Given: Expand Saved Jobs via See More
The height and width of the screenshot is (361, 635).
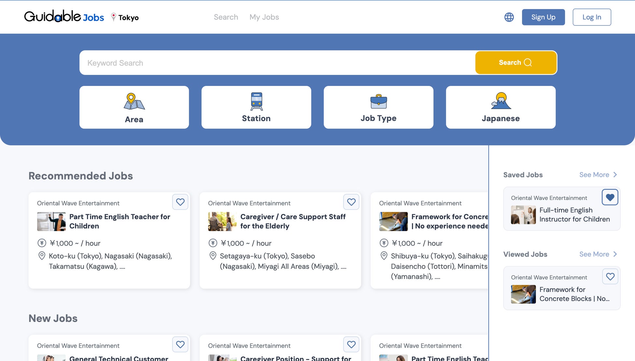Looking at the screenshot, I should (598, 175).
